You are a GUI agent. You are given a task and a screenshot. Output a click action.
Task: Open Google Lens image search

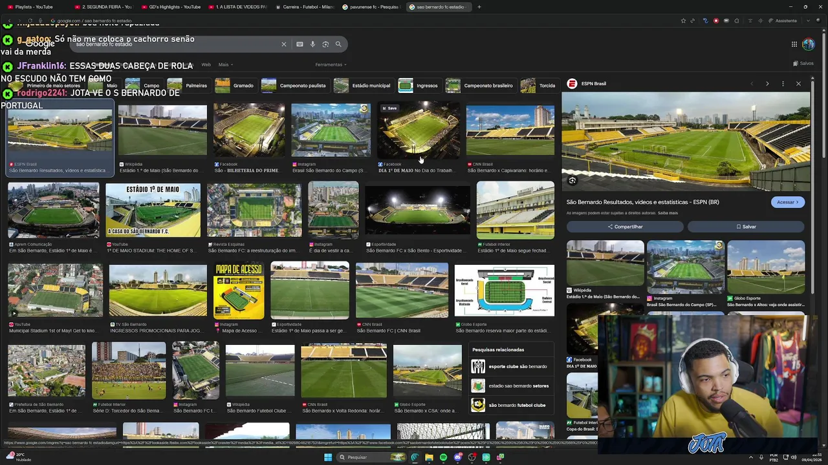(325, 44)
